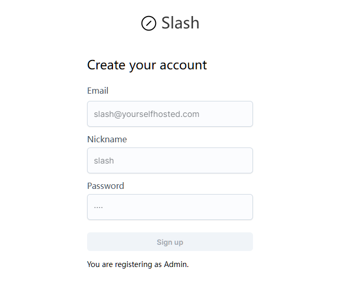Click the Slash brand name text
338x296 pixels.
(x=180, y=23)
